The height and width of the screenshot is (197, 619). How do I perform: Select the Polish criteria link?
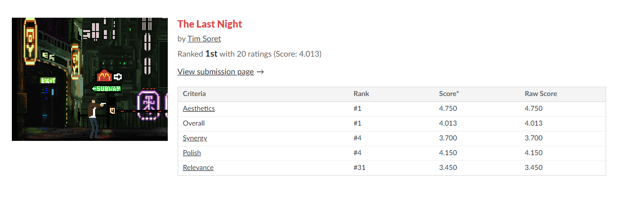(x=191, y=153)
